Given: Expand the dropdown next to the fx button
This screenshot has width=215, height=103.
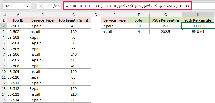Looking at the screenshot, I should pyautogui.click(x=59, y=6).
